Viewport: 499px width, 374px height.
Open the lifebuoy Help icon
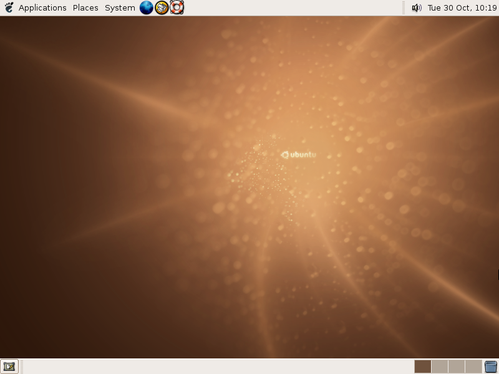point(177,7)
